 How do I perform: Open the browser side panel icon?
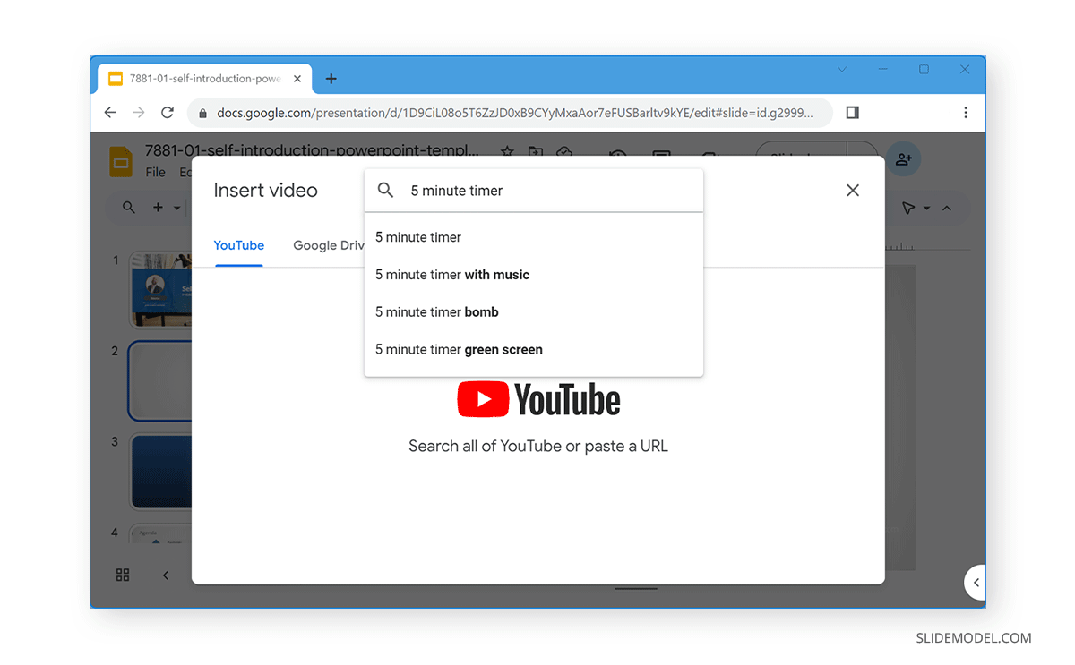pyautogui.click(x=852, y=113)
